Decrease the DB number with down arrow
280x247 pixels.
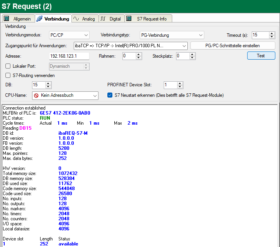[x=48, y=87]
